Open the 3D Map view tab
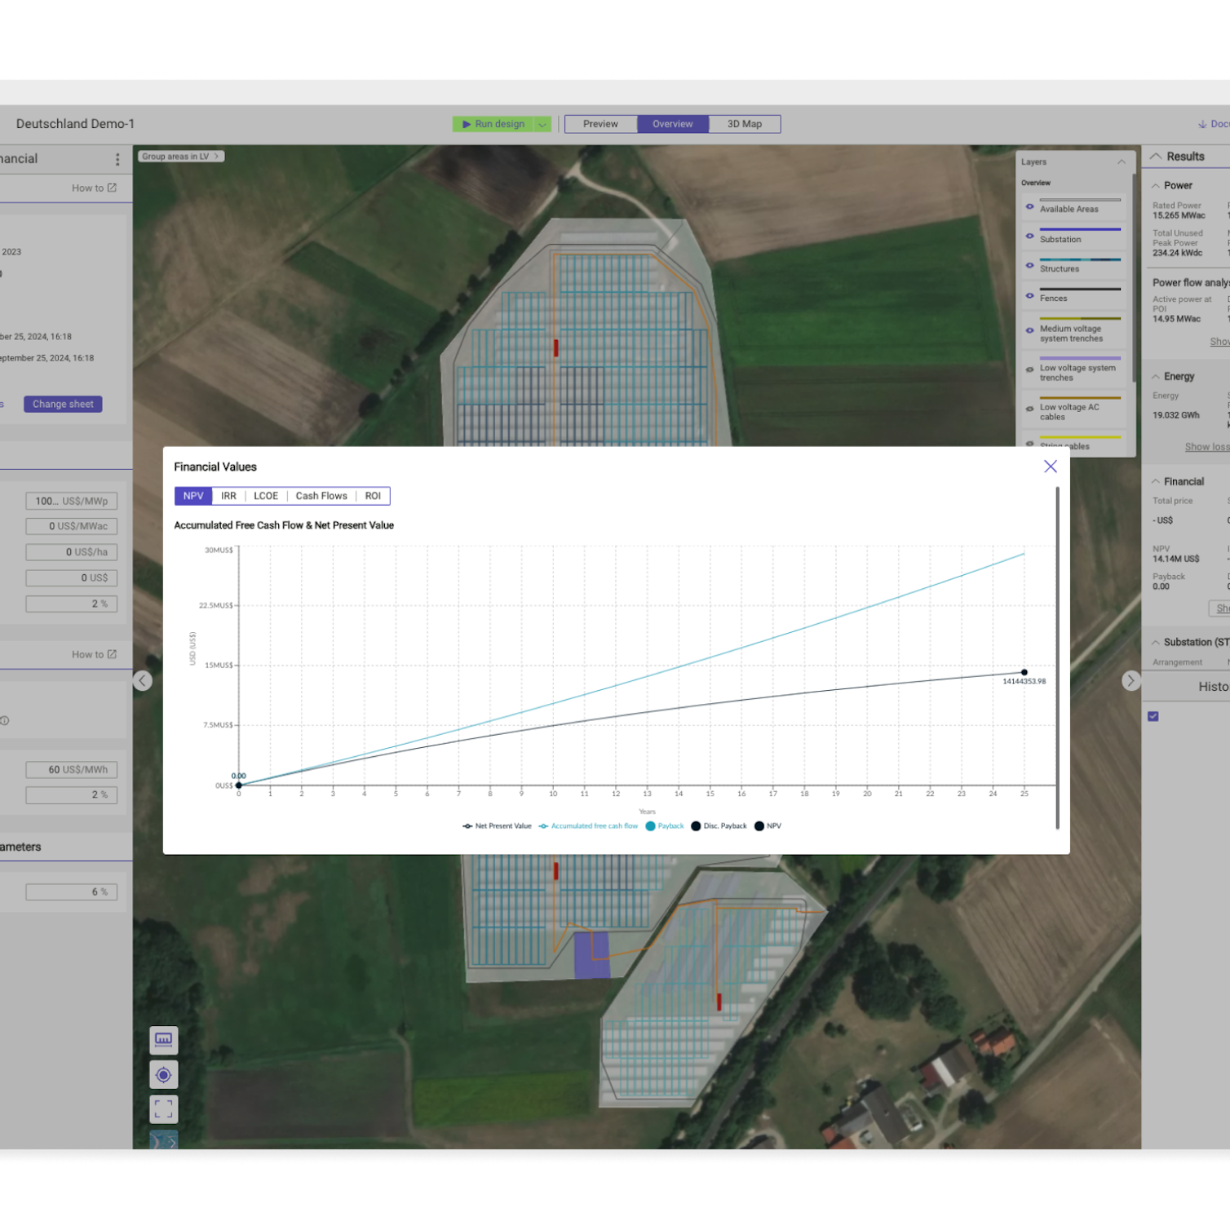1230x1230 pixels. pyautogui.click(x=744, y=124)
